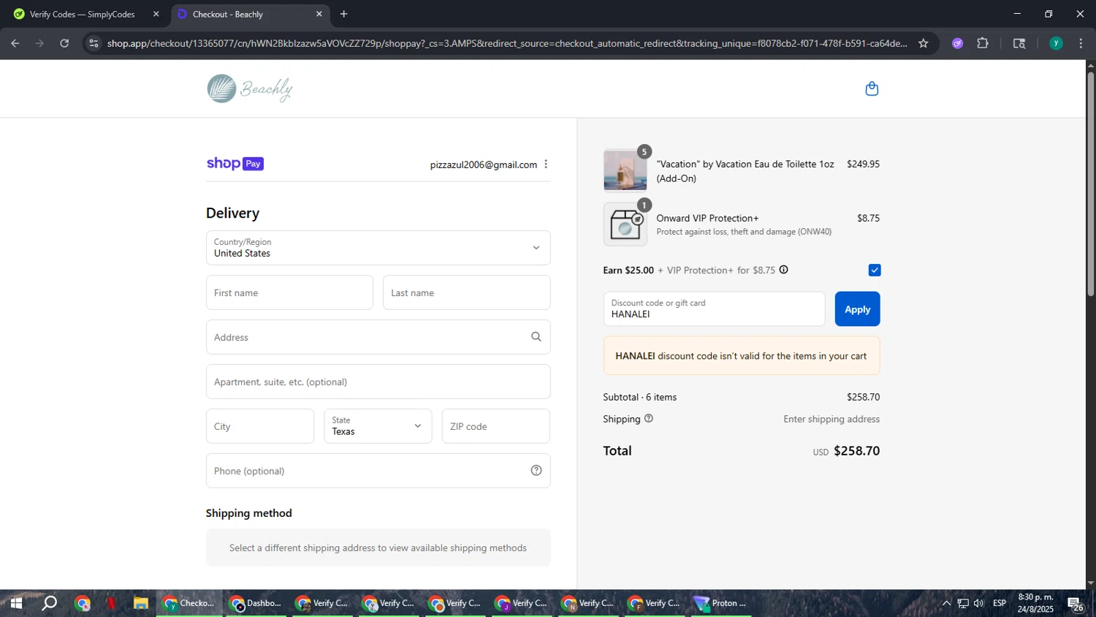
Task: Click the ESP language indicator in the tray
Action: pyautogui.click(x=1000, y=603)
